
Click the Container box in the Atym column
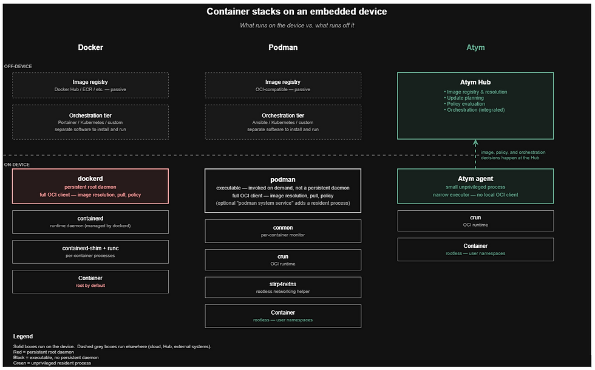tap(475, 249)
